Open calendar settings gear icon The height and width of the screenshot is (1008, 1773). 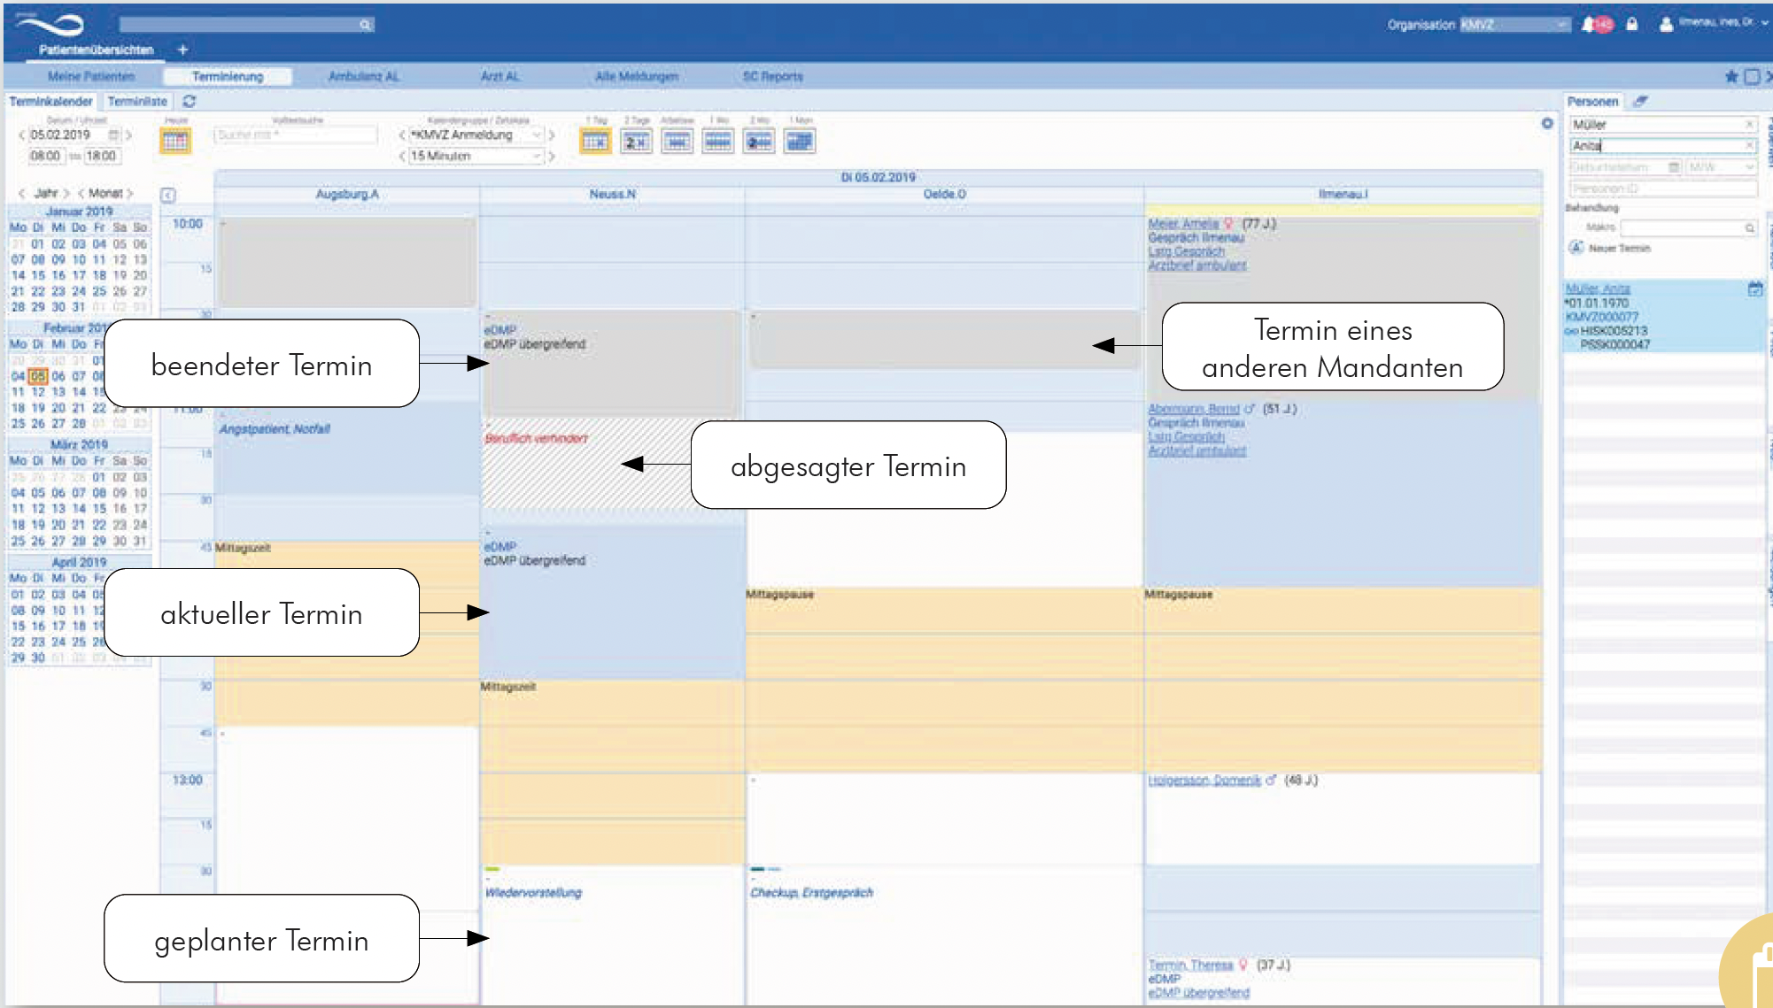[x=1547, y=124]
